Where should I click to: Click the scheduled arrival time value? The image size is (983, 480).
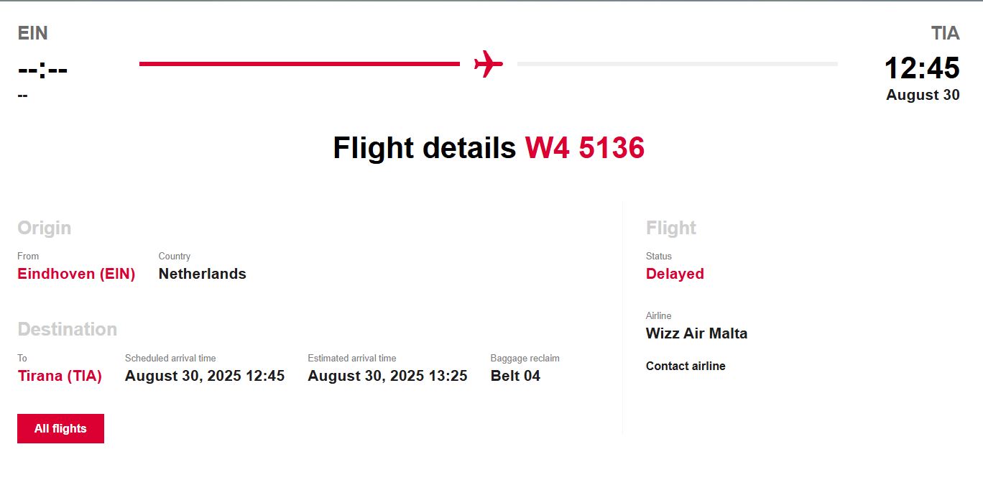[x=205, y=376]
